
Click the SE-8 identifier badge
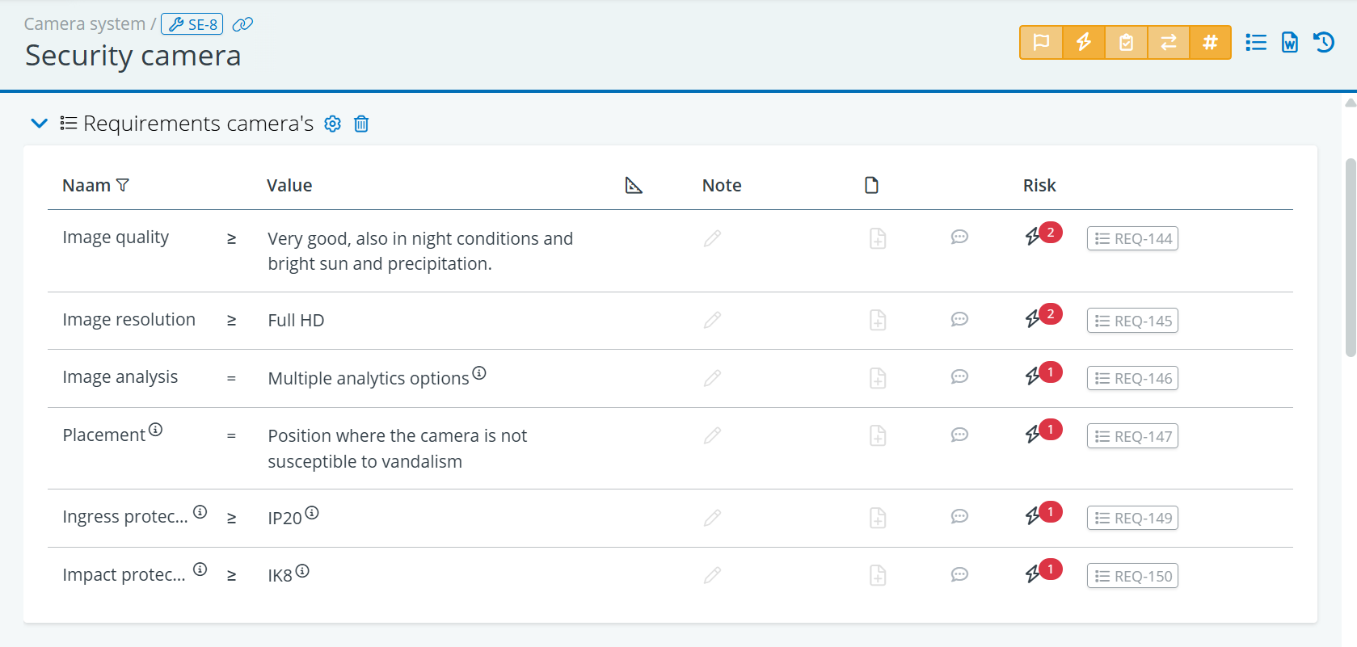(x=192, y=24)
